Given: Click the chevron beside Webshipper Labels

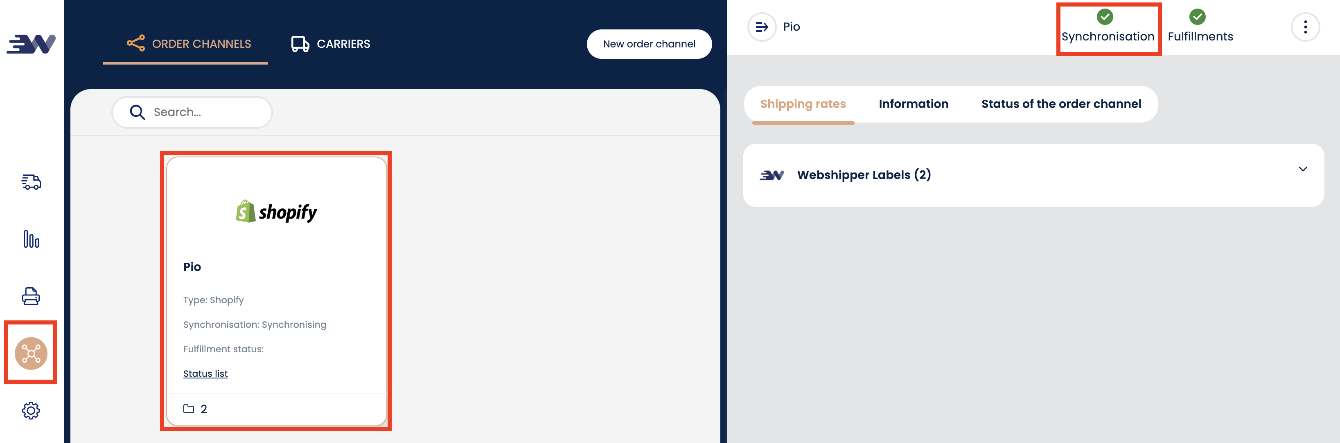Looking at the screenshot, I should coord(1302,169).
